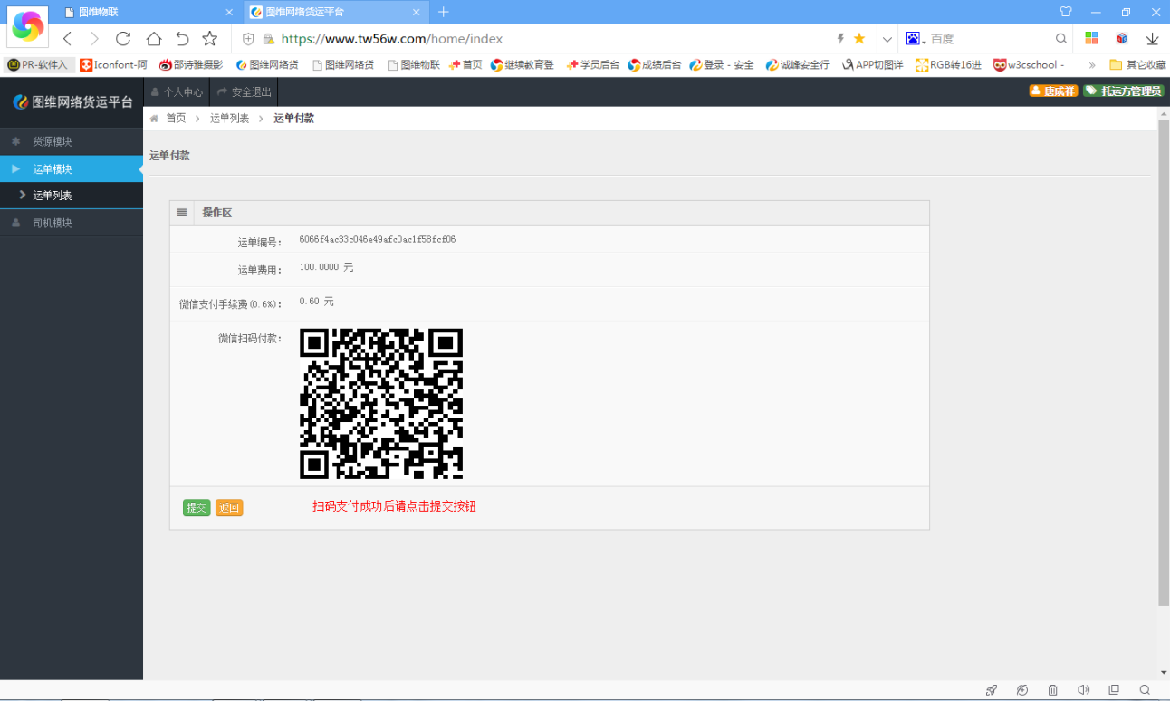Click the 0.60 元 handling fee value
Viewport: 1170px width, 701px height.
(x=316, y=302)
